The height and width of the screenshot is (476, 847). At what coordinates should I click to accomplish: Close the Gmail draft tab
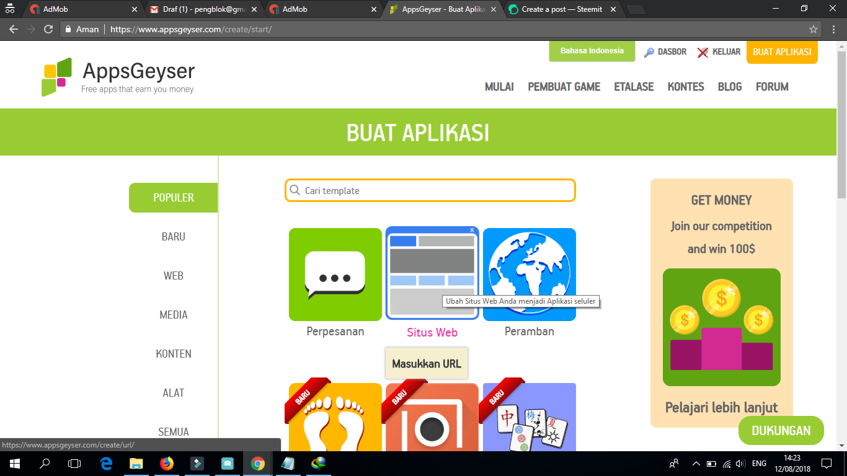(x=254, y=9)
